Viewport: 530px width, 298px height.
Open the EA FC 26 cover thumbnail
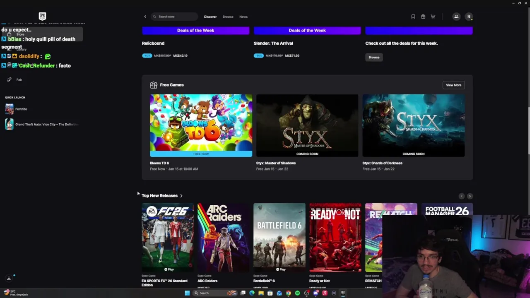pyautogui.click(x=167, y=238)
